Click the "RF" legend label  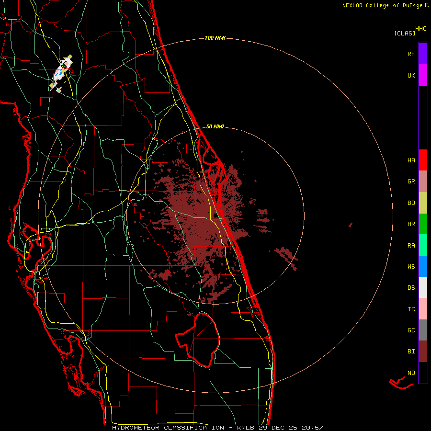point(411,54)
